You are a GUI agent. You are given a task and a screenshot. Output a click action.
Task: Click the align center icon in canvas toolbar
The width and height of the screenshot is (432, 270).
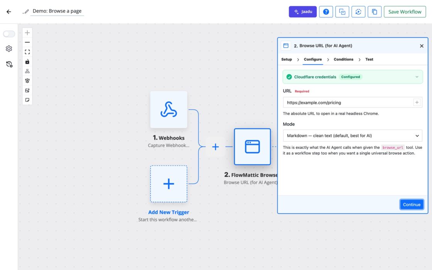tap(27, 81)
